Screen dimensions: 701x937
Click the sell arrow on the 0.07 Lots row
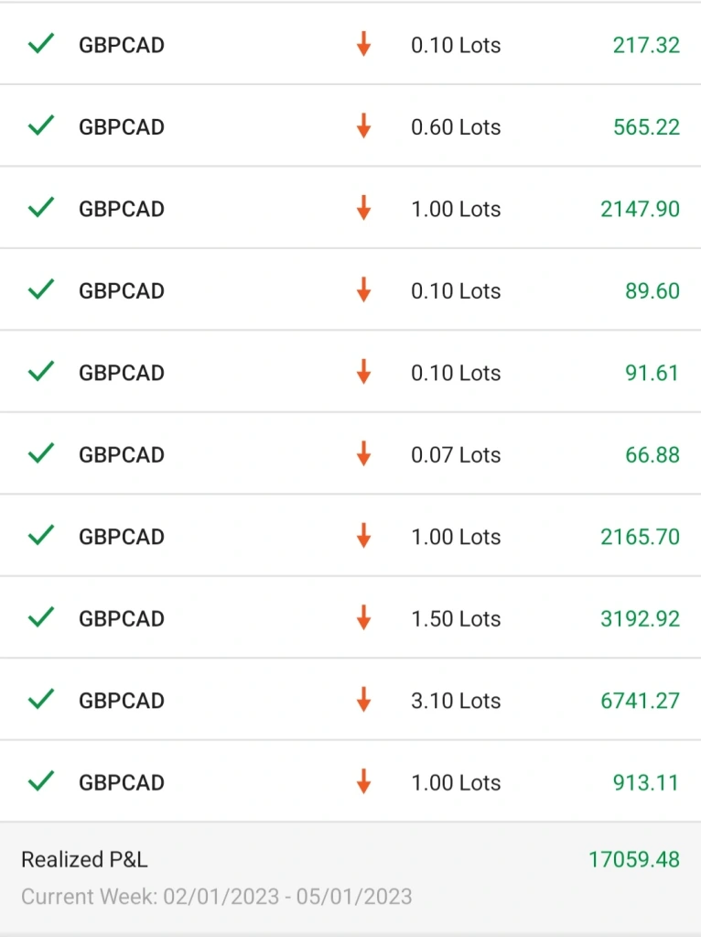pyautogui.click(x=363, y=453)
